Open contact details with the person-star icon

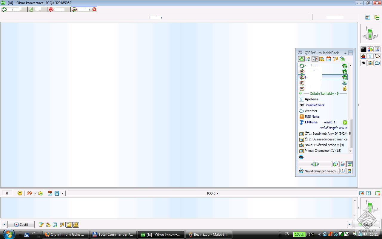(x=48, y=225)
